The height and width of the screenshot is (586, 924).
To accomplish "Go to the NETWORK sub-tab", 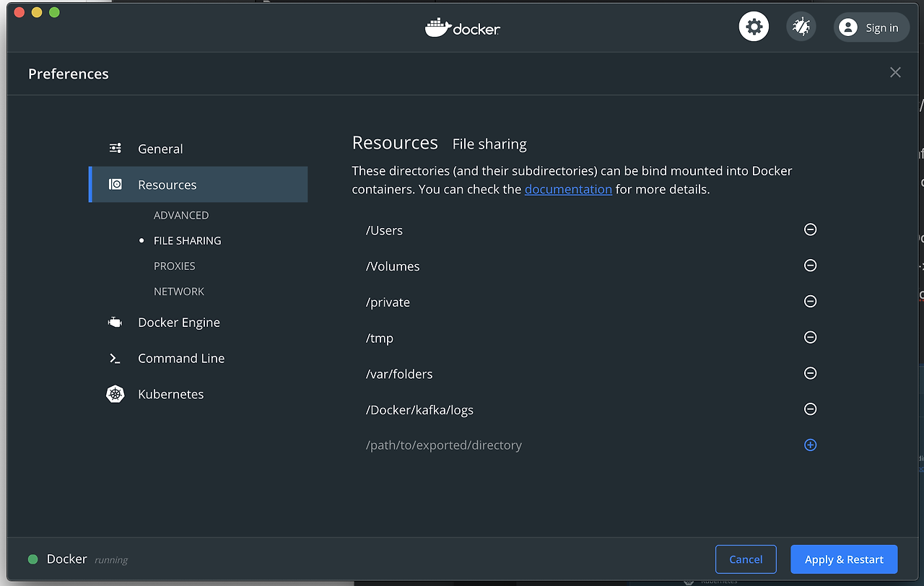I will pyautogui.click(x=179, y=292).
